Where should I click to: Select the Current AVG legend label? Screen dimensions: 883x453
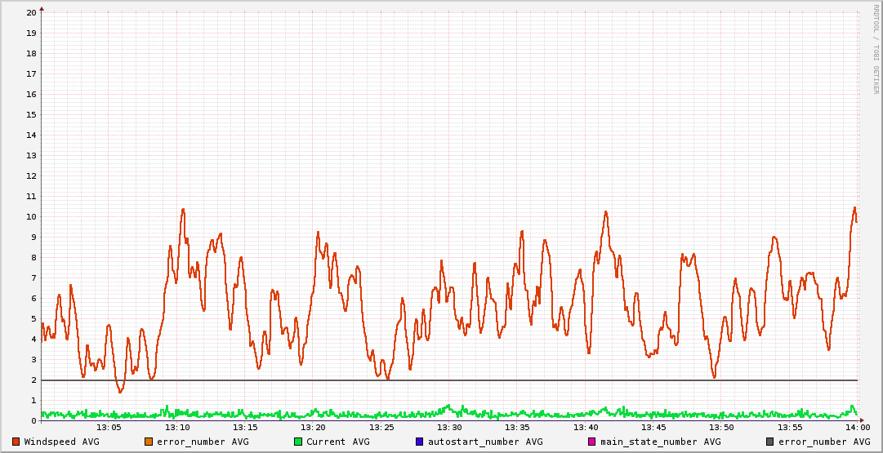point(337,442)
